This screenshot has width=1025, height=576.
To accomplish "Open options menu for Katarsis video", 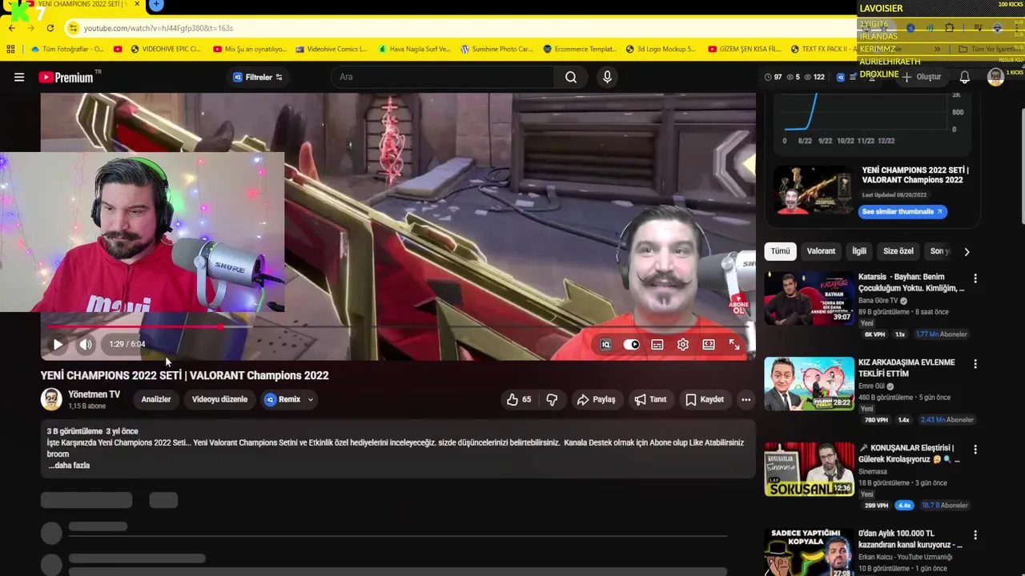I will tap(975, 278).
